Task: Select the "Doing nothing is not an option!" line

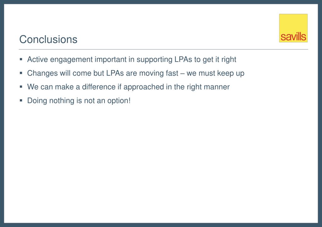Action: click(x=79, y=100)
